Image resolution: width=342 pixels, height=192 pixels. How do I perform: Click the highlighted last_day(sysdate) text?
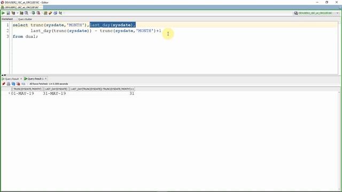[x=113, y=25]
